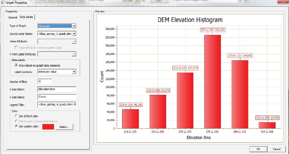Click the Cancel button
289x154 pixels.
[276, 149]
